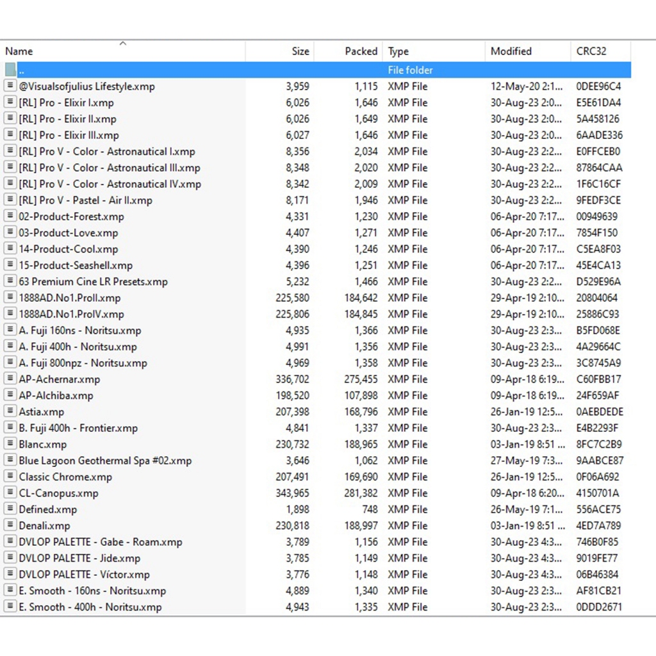Select the 63 Premium Cine LR Presets.xmp file
The width and height of the screenshot is (656, 656).
coord(93,282)
